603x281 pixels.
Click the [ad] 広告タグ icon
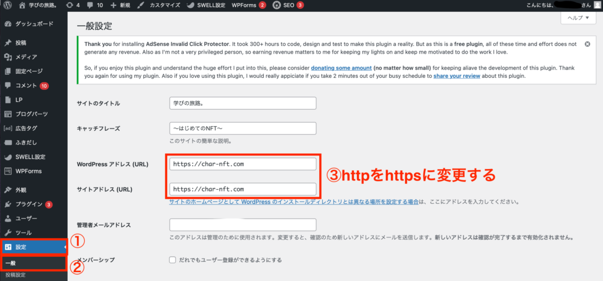coord(8,128)
